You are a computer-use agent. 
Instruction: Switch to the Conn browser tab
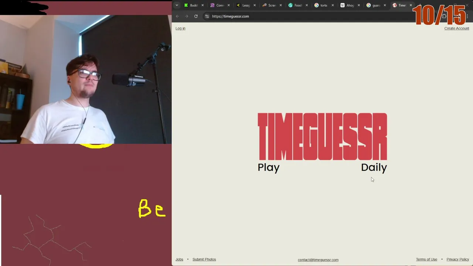pos(220,5)
